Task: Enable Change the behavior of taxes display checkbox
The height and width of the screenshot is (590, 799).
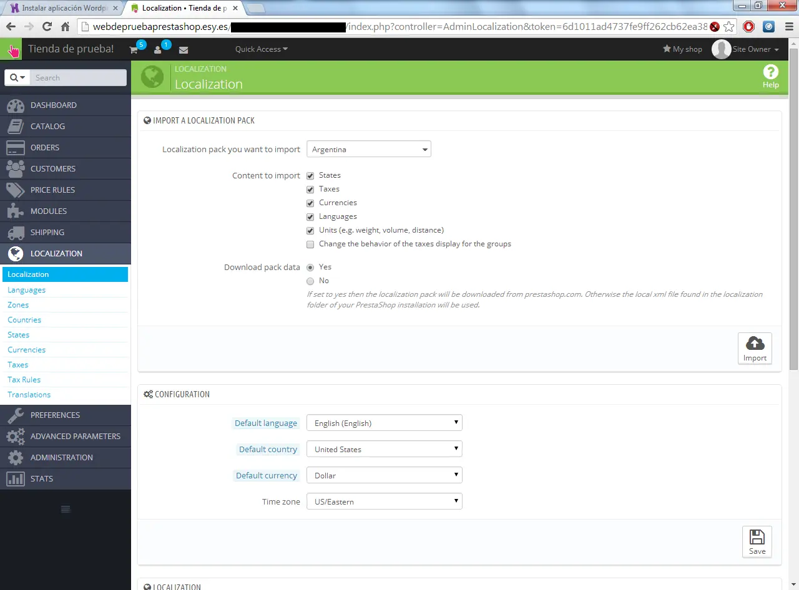Action: tap(310, 244)
